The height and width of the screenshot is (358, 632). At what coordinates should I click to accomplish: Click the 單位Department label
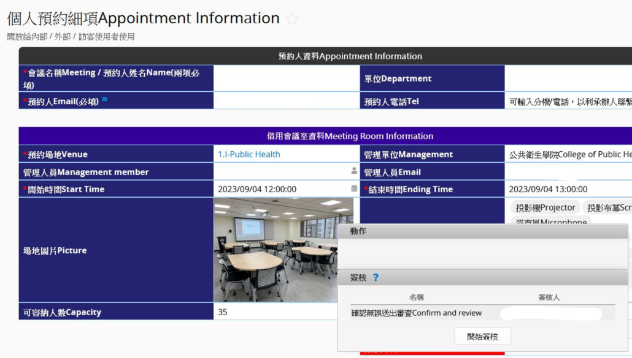(x=398, y=78)
